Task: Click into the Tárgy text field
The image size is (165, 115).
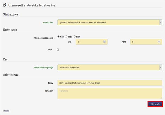Action: (110, 83)
